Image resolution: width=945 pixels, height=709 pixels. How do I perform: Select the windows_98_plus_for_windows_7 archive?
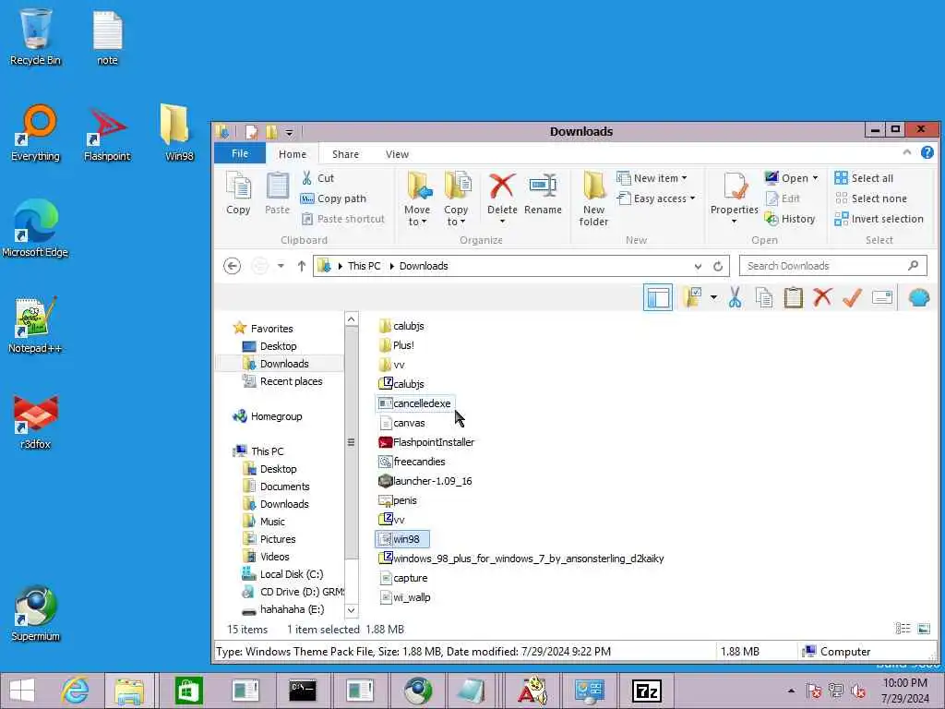pos(521,559)
